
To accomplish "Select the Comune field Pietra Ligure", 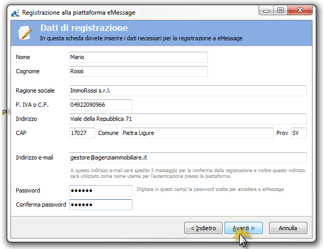I will [197, 133].
